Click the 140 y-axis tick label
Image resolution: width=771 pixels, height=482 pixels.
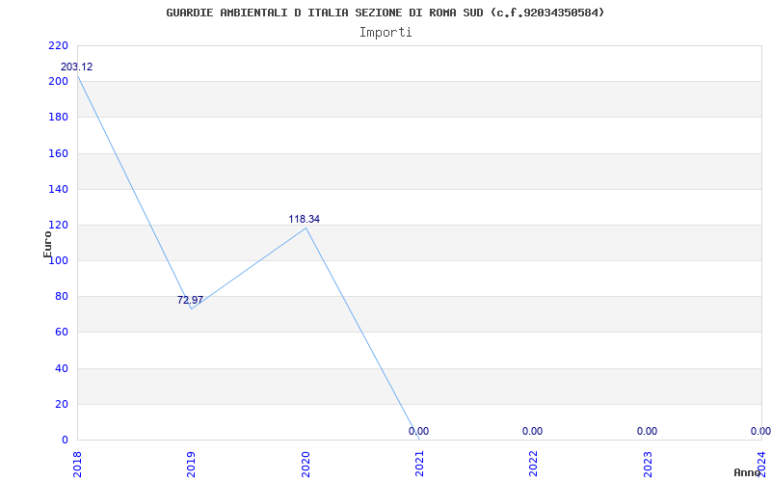coord(58,189)
